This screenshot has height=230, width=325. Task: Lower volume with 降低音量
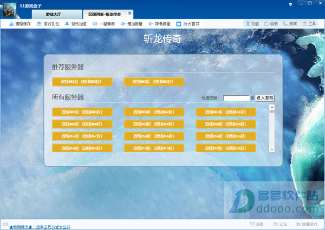pos(159,24)
